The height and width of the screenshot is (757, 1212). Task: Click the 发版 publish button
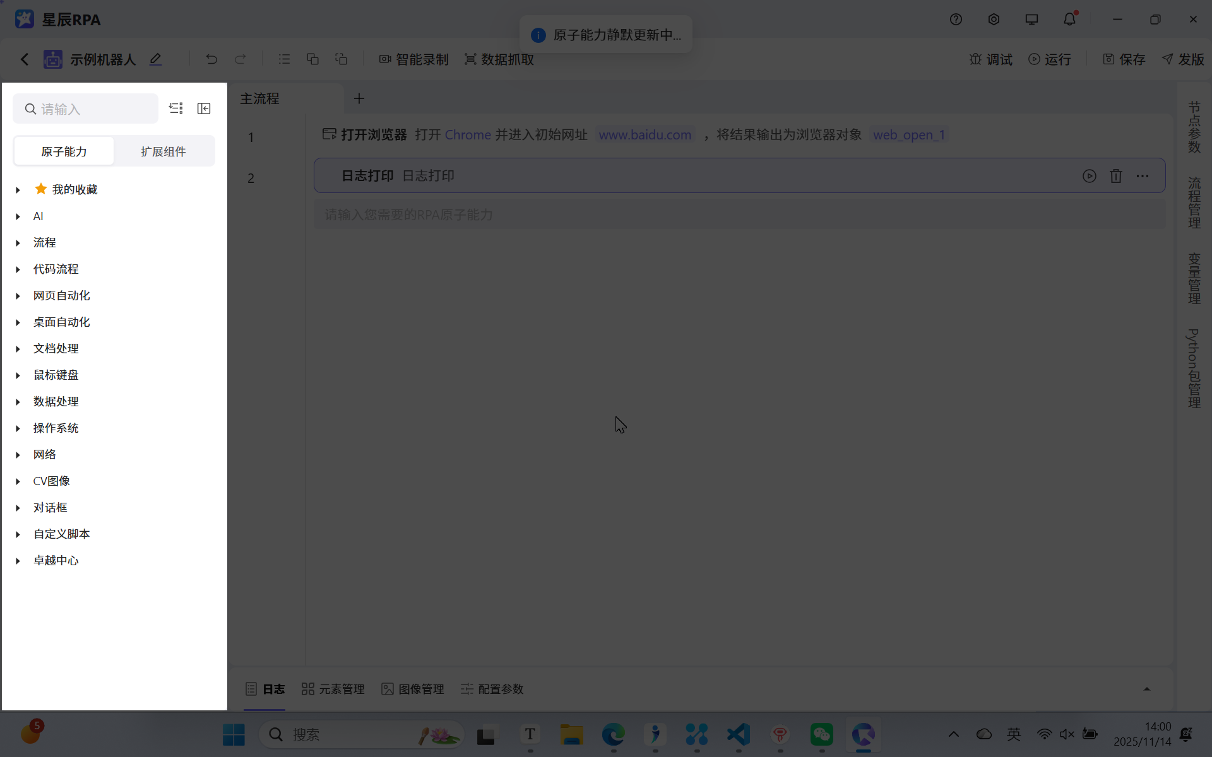point(1183,59)
